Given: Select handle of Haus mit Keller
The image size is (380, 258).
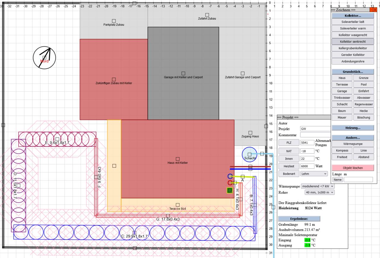Looking at the screenshot, I should coord(178,159).
